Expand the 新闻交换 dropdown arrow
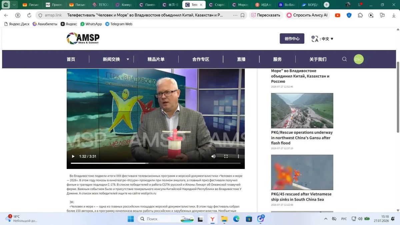400x225 pixels. (128, 59)
